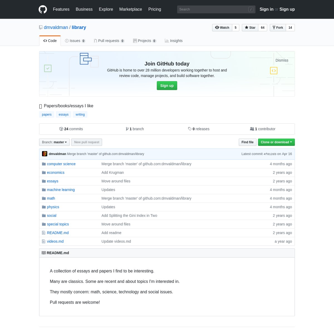Select the papers topic tag

click(47, 114)
